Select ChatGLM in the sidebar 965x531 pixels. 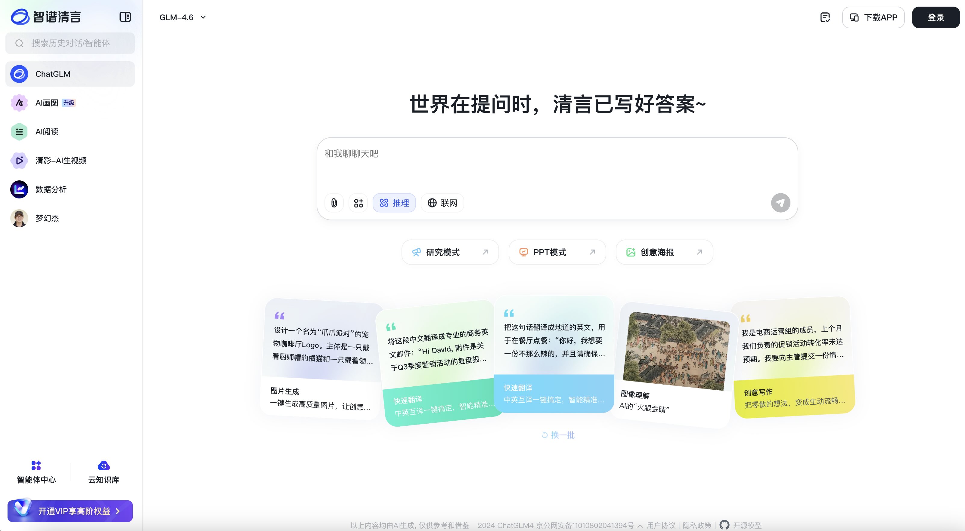click(53, 74)
